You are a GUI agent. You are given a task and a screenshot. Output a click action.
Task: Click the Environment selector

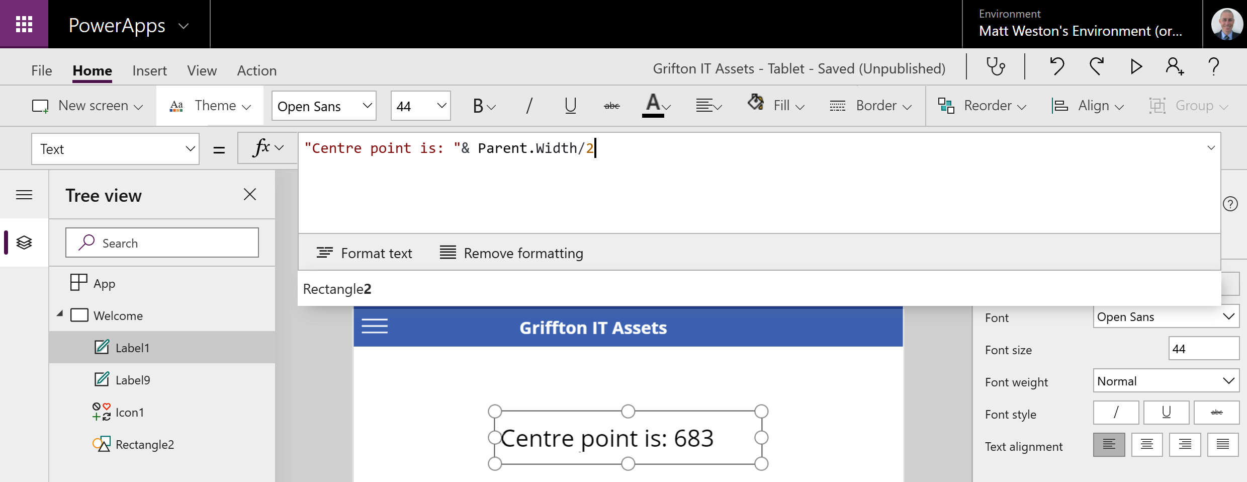tap(1082, 24)
